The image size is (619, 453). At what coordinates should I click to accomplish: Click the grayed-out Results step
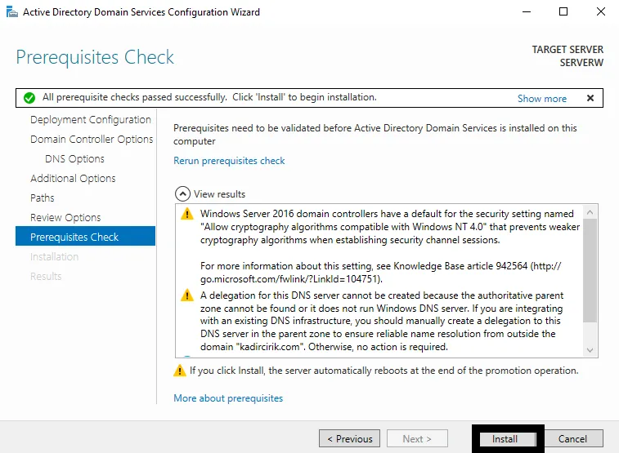tap(46, 277)
